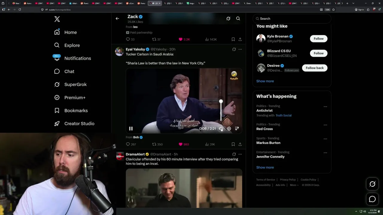Open SuperGrok in the sidebar

70,85
